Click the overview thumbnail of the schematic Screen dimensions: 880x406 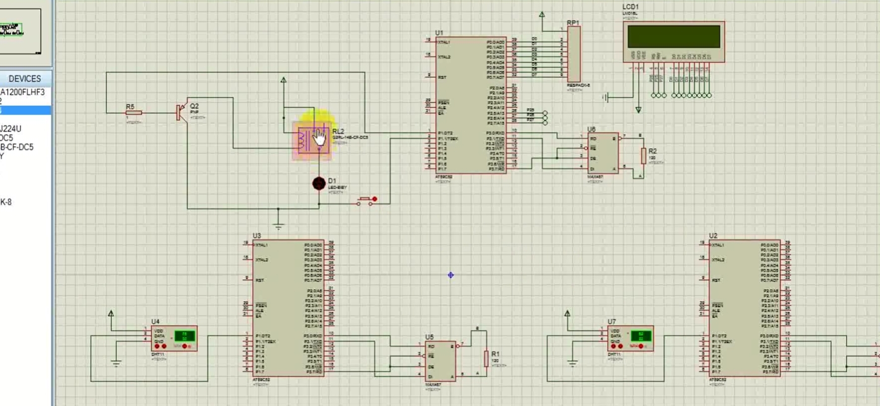click(x=20, y=31)
